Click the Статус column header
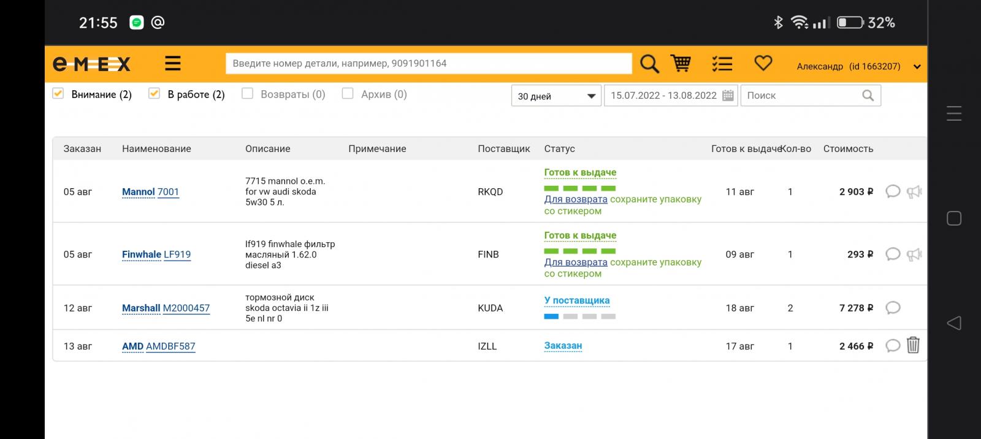The width and height of the screenshot is (981, 439). 559,148
